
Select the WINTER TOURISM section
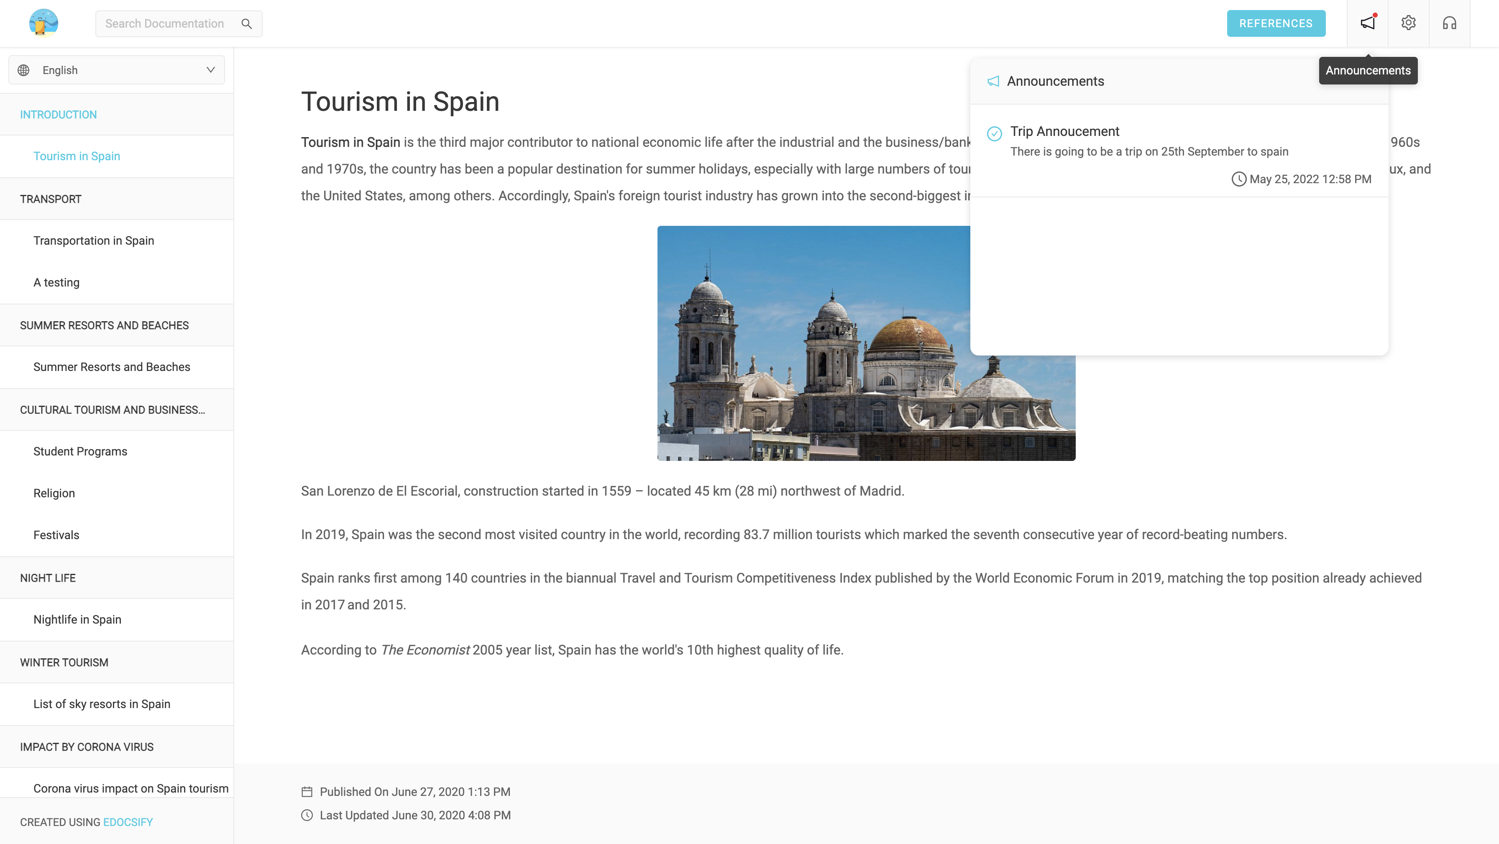click(117, 662)
